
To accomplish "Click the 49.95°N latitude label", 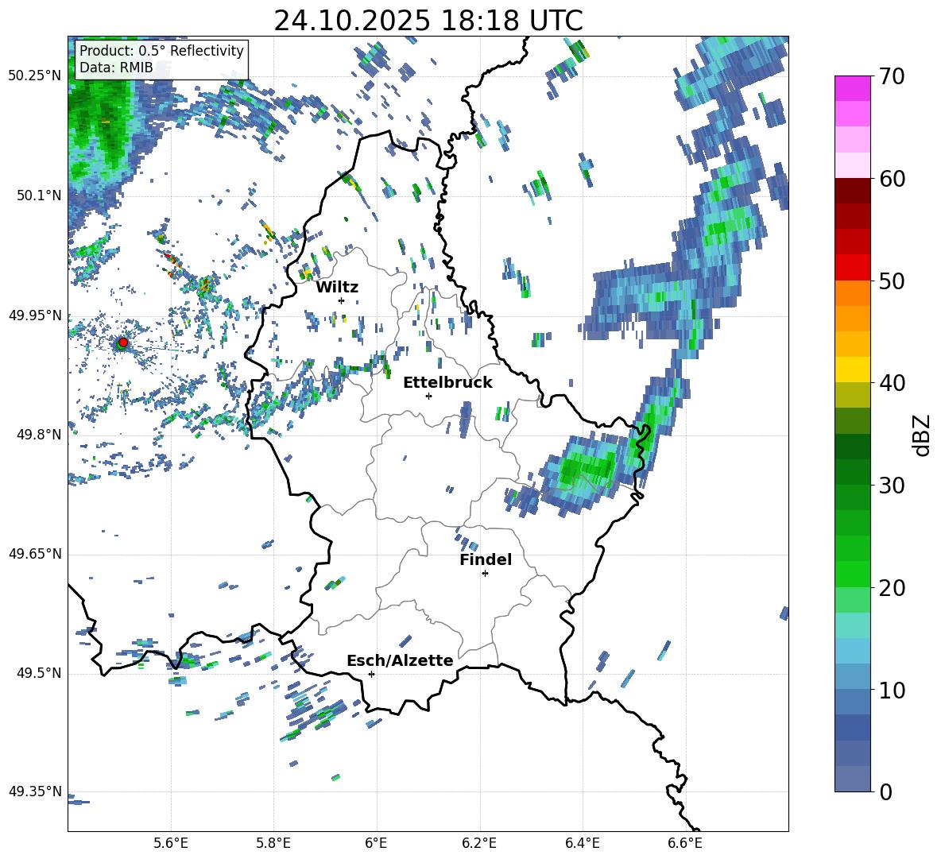I will coord(35,315).
